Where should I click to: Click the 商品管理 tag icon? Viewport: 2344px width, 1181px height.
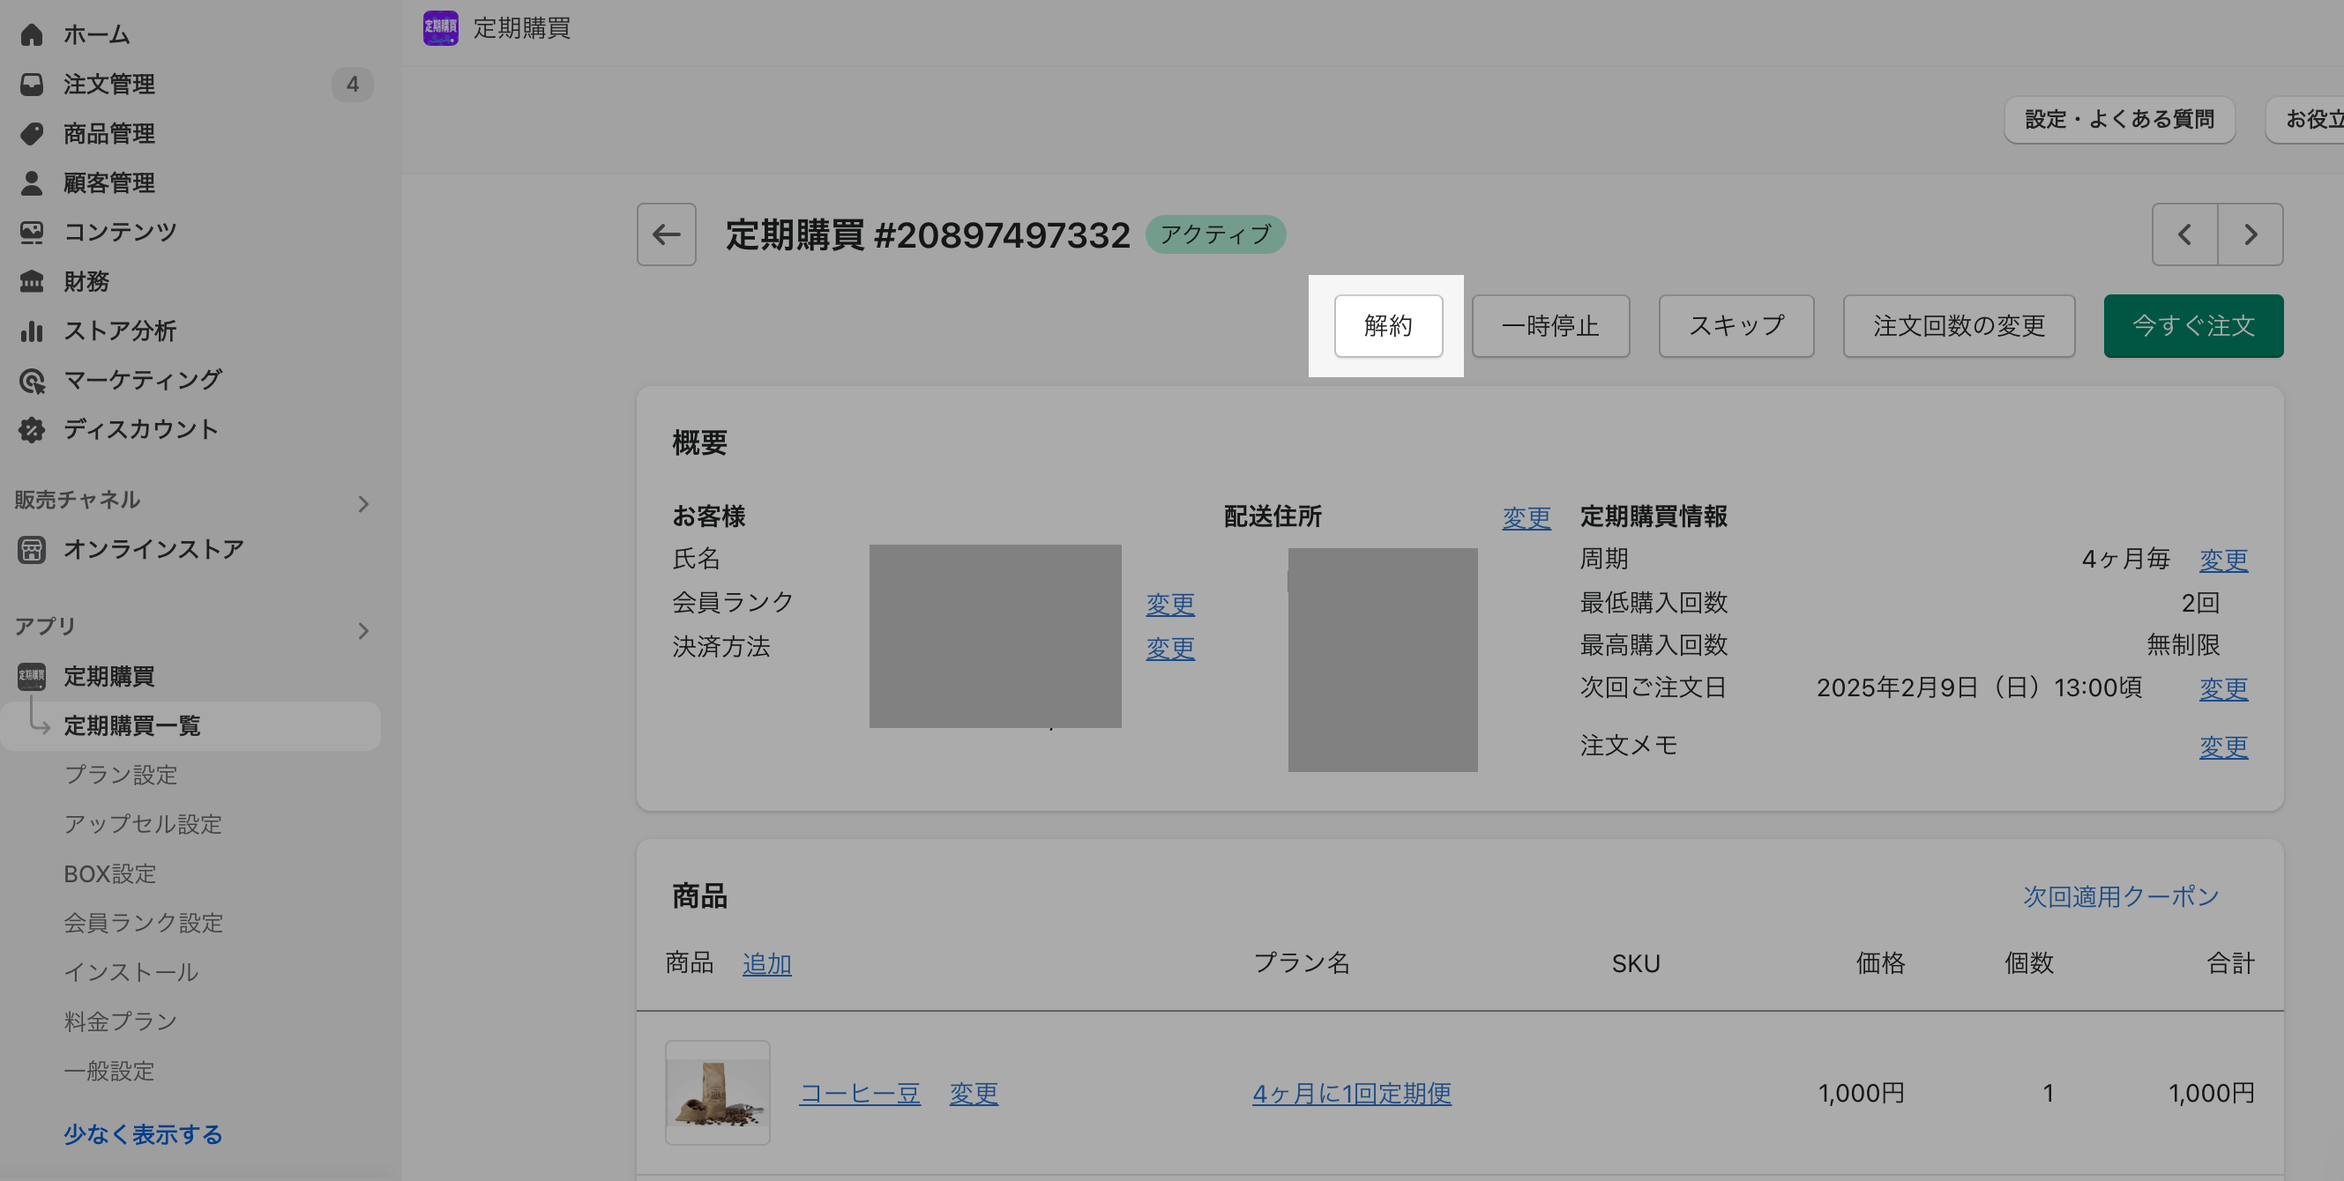click(x=32, y=134)
